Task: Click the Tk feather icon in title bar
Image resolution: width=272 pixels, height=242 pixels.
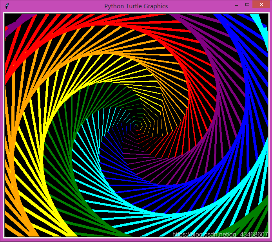Action: tap(7, 6)
